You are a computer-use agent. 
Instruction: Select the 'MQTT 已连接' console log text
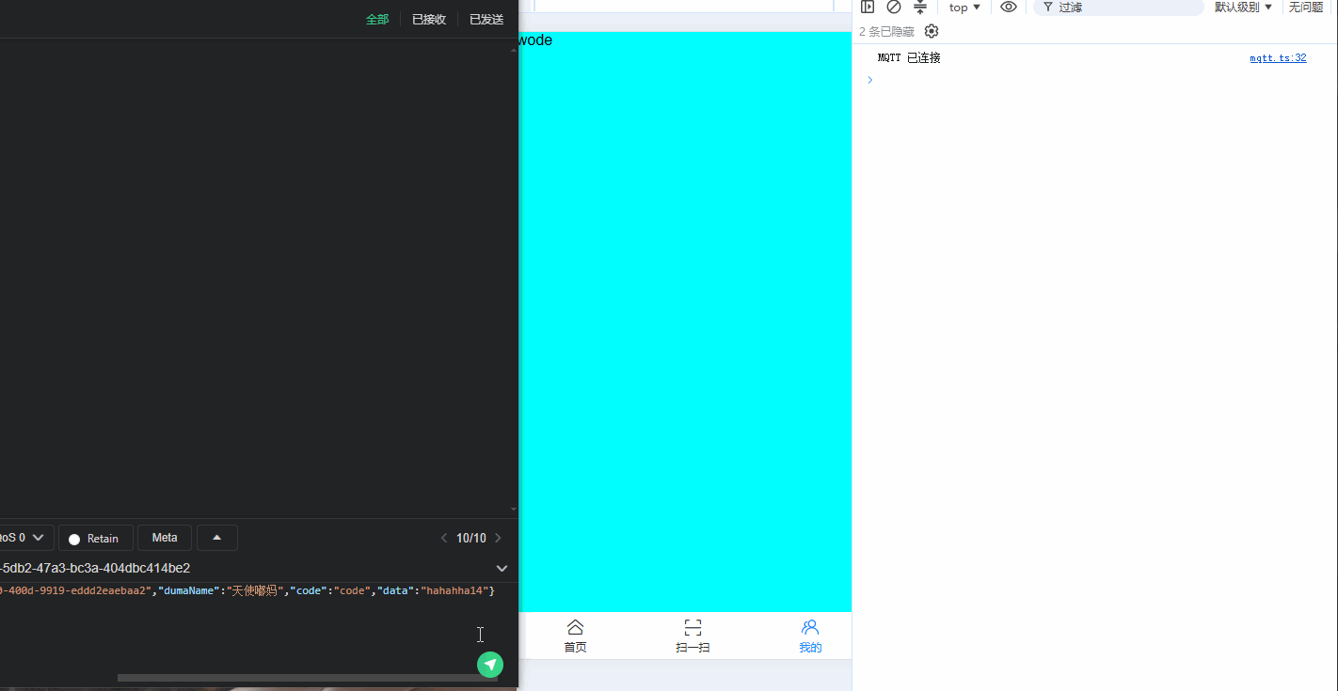point(909,57)
